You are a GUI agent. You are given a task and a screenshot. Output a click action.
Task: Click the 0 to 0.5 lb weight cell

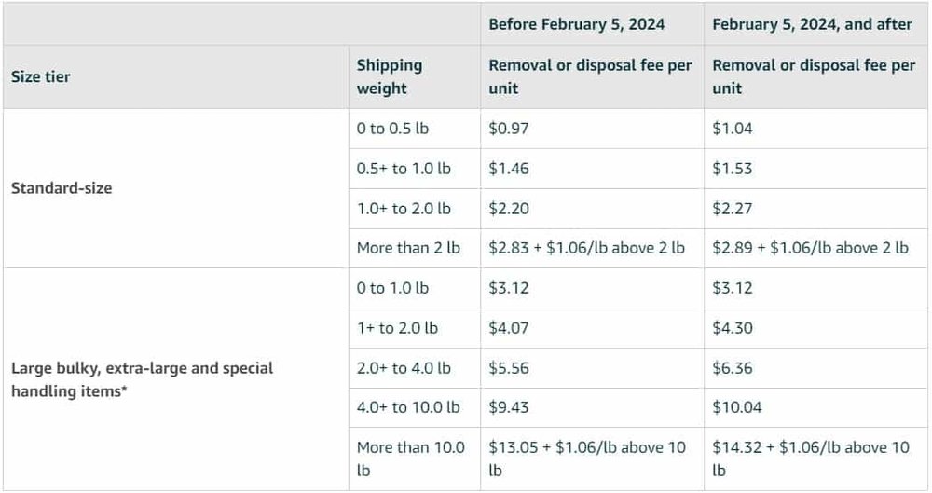392,129
